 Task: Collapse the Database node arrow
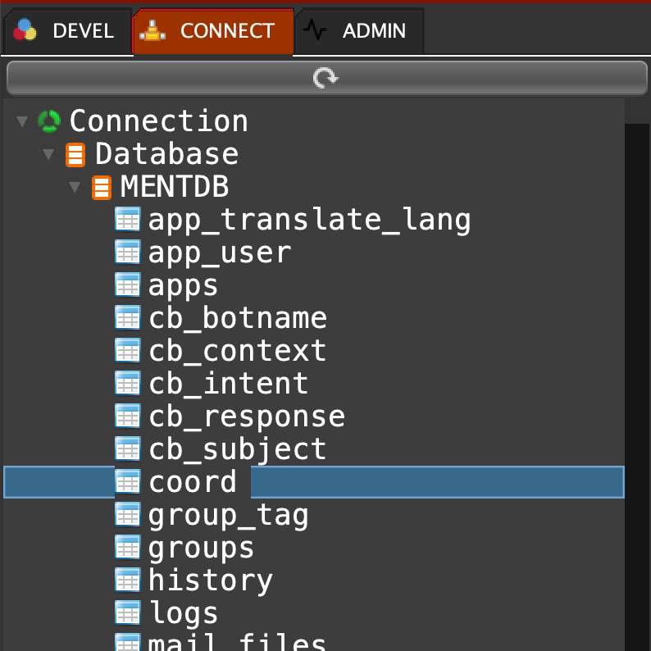pos(49,154)
